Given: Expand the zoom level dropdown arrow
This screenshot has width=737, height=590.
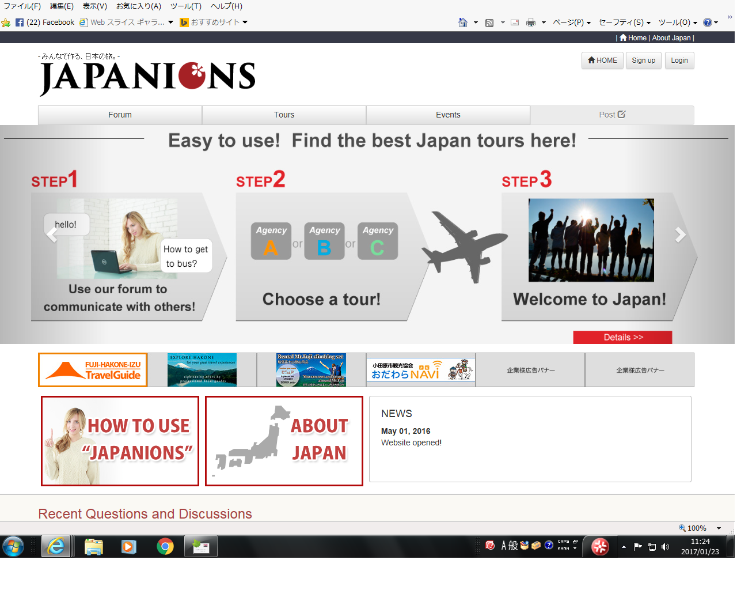Looking at the screenshot, I should [719, 528].
